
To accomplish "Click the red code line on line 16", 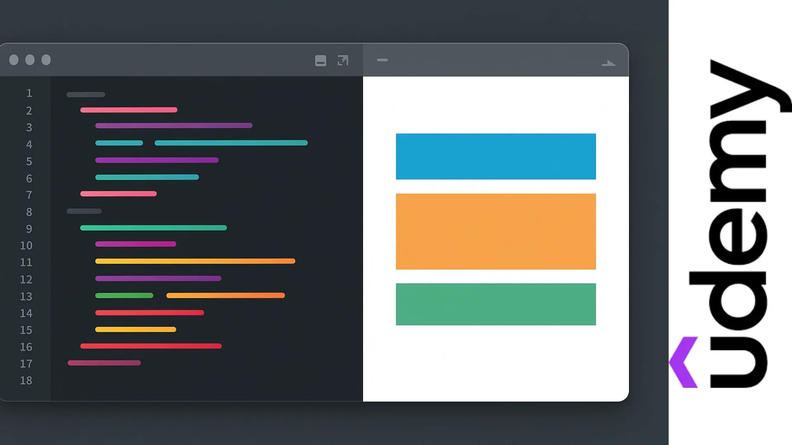I will coord(151,346).
